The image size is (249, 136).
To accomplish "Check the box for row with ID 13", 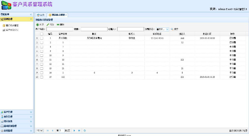I will click(x=41, y=68).
